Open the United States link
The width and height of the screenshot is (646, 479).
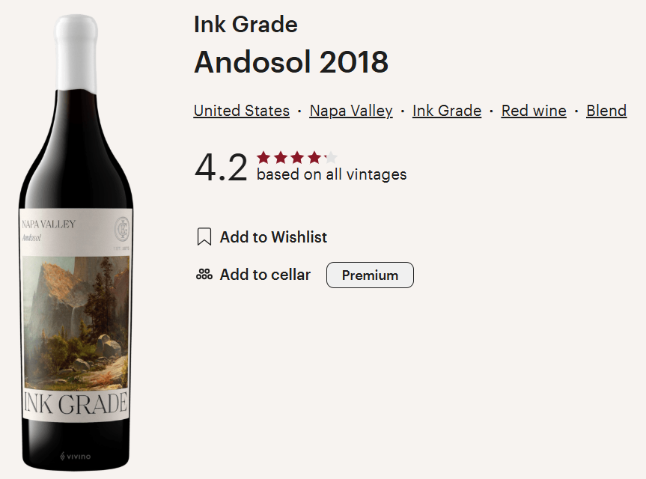click(x=241, y=110)
